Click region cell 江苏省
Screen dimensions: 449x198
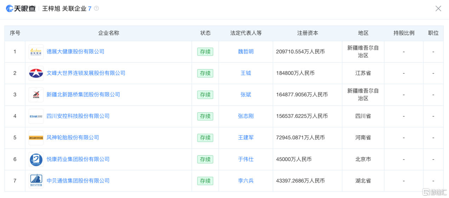[363, 73]
